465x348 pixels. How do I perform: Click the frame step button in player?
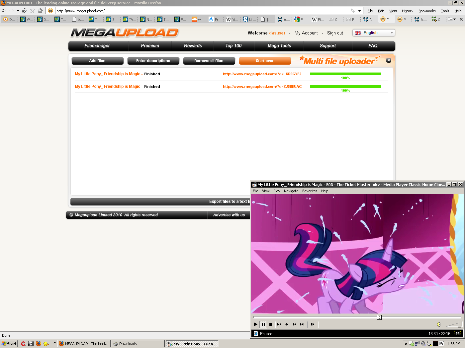pyautogui.click(x=313, y=324)
